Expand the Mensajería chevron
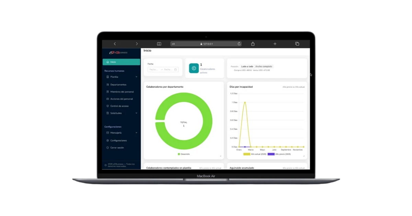 point(136,133)
